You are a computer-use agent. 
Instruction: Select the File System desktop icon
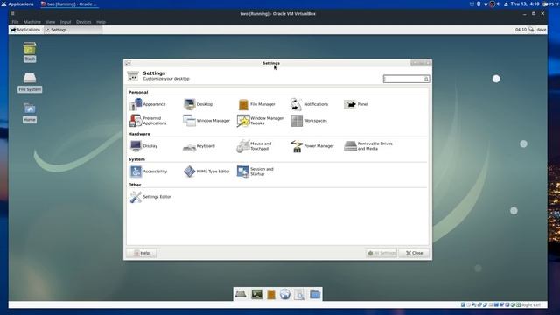click(30, 82)
